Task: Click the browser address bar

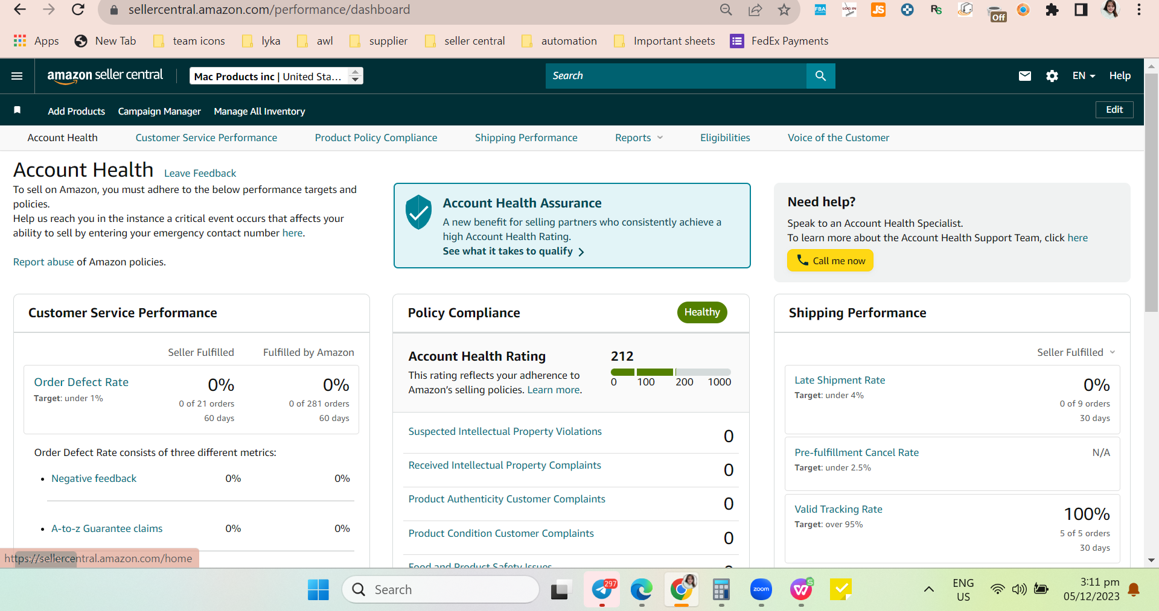Action: tap(410, 10)
